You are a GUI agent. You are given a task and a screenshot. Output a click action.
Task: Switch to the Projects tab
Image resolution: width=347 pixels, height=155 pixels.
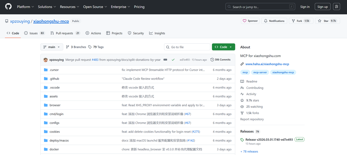(x=114, y=33)
